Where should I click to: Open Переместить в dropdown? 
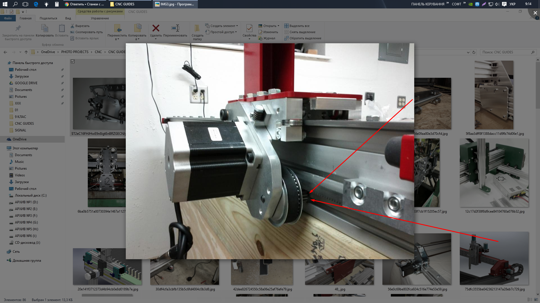click(x=117, y=33)
